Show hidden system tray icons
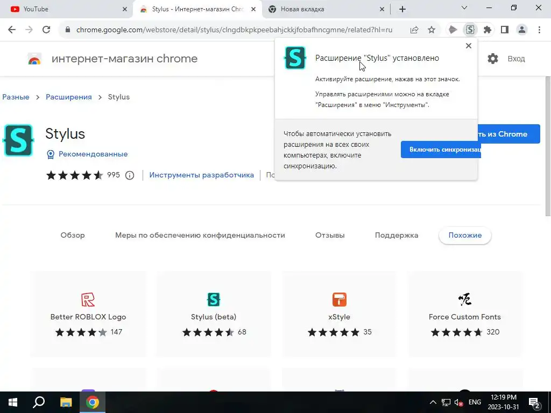The image size is (551, 413). click(x=433, y=402)
